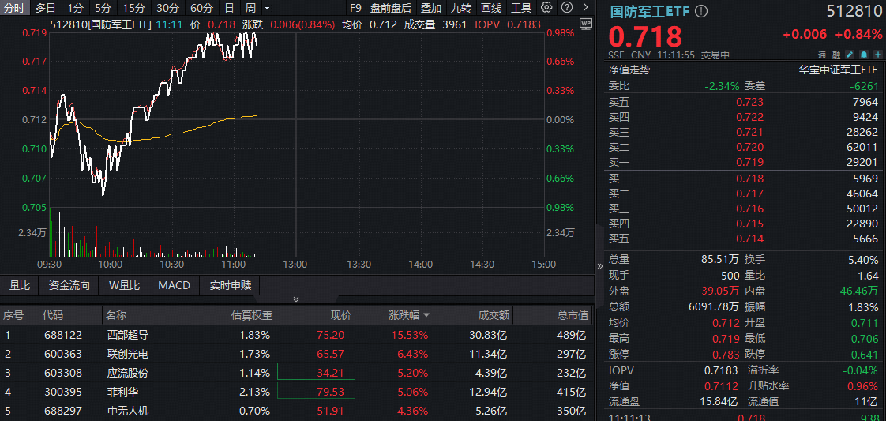The image size is (886, 421).
Task: Open the 周 period dropdown arrow
Action: point(267,8)
